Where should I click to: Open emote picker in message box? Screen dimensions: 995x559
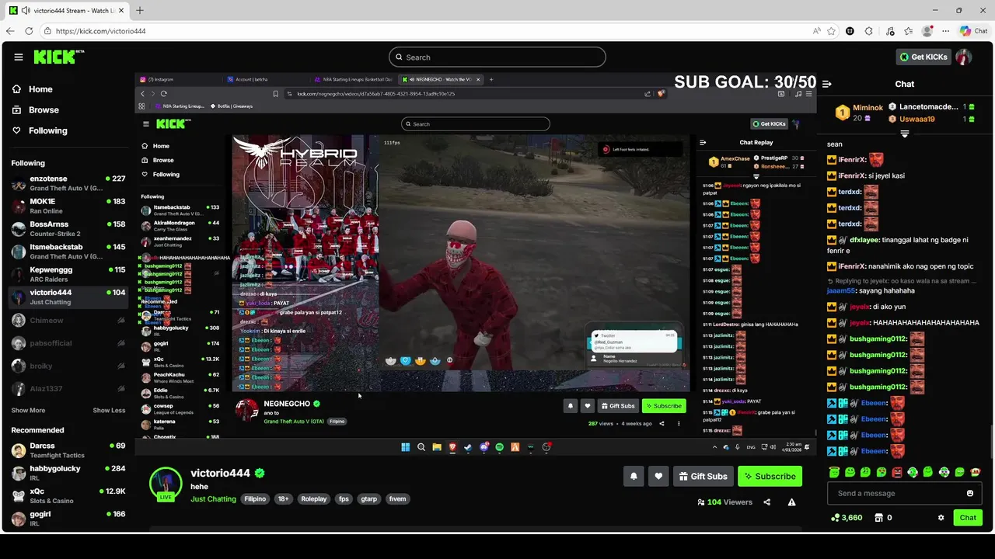coord(969,493)
